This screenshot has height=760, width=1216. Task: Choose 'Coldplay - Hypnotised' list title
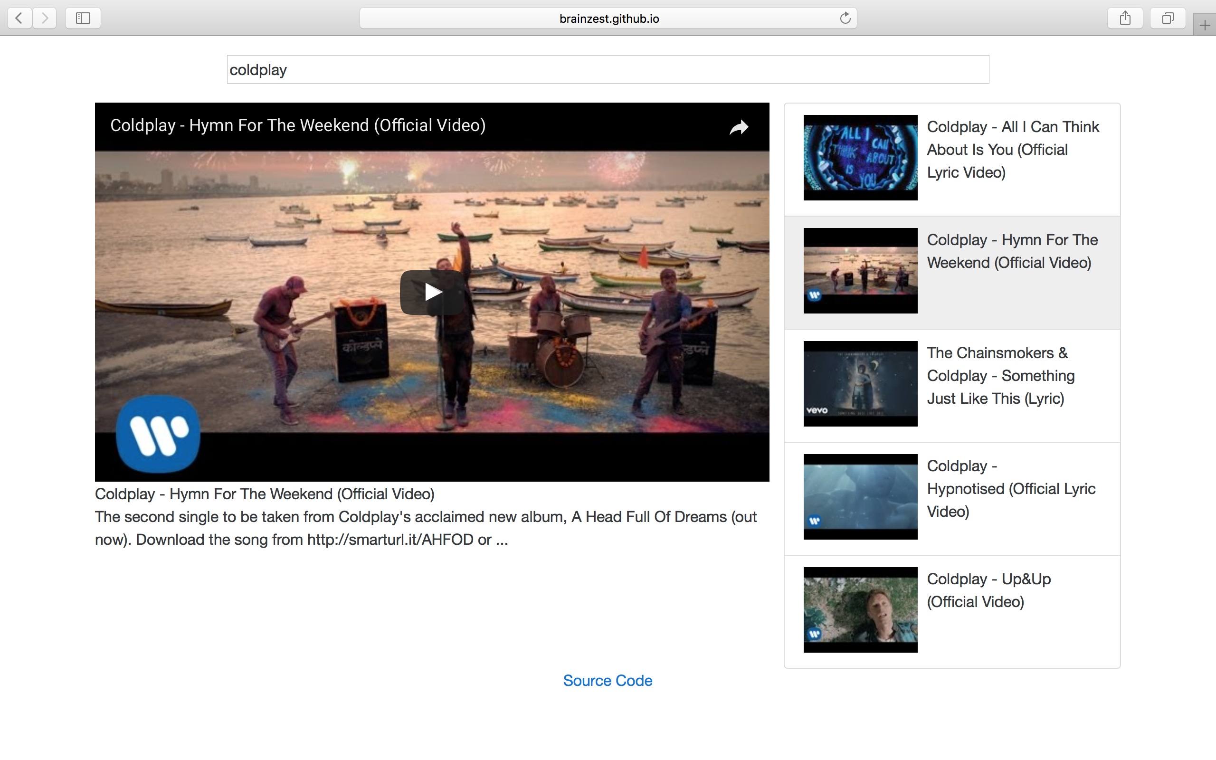1011,489
